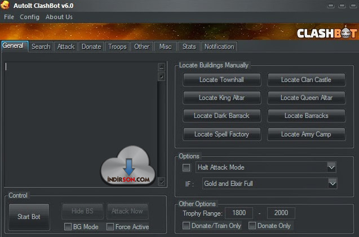Click the Trophy Range maximum field 2000
The height and width of the screenshot is (237, 359).
(x=281, y=213)
